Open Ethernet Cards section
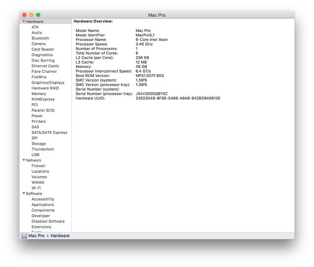 (x=45, y=66)
